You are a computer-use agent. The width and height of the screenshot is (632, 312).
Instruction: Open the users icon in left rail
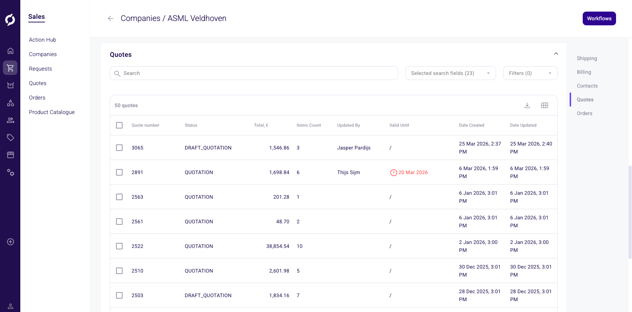coord(11,120)
